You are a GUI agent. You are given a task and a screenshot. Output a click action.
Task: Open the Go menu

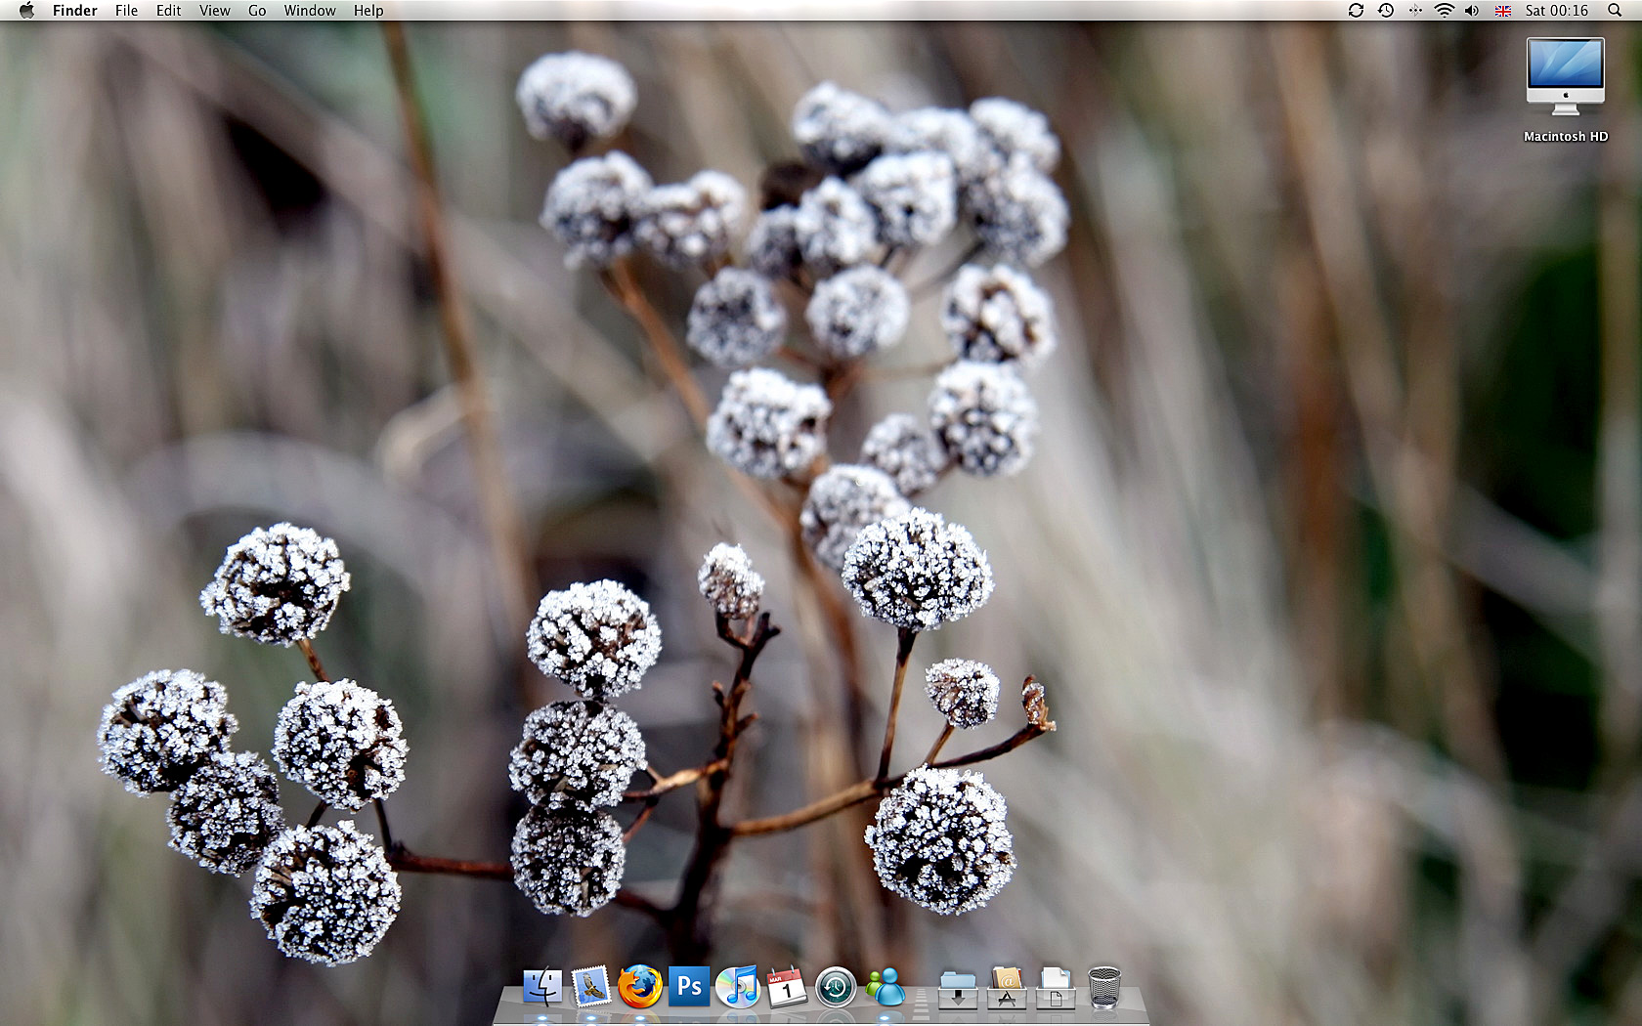point(257,11)
